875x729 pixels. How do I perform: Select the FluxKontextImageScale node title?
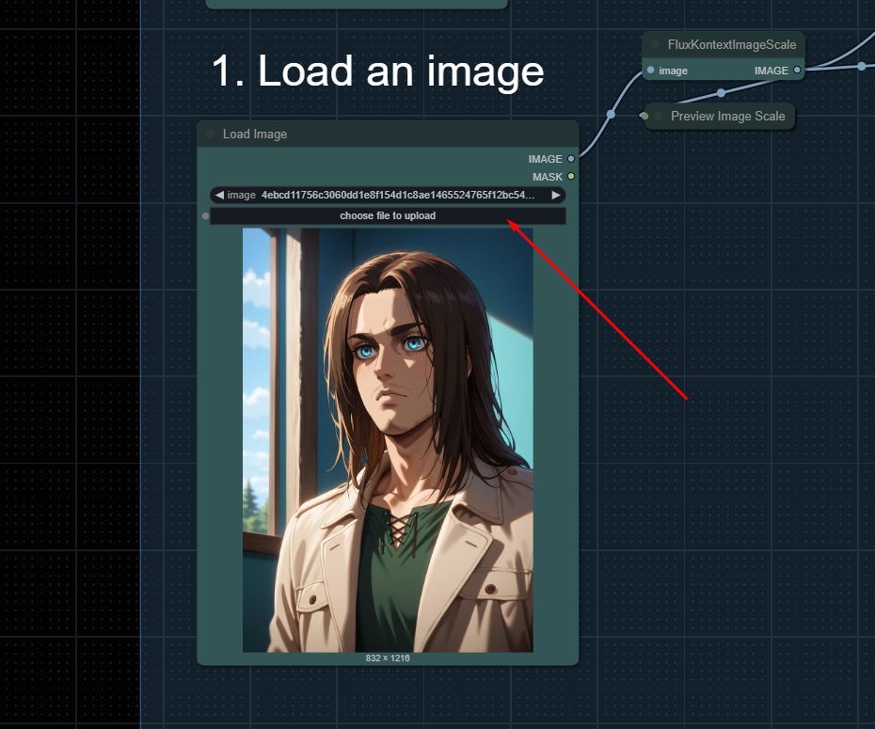click(732, 44)
